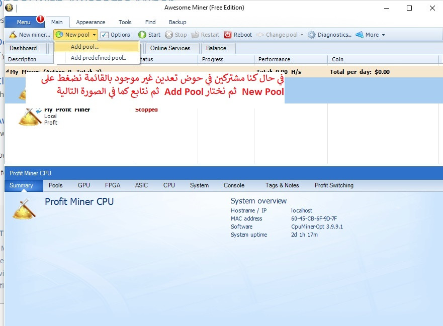This screenshot has height=326, width=443.
Task: Click the System overview heading
Action: [258, 201]
